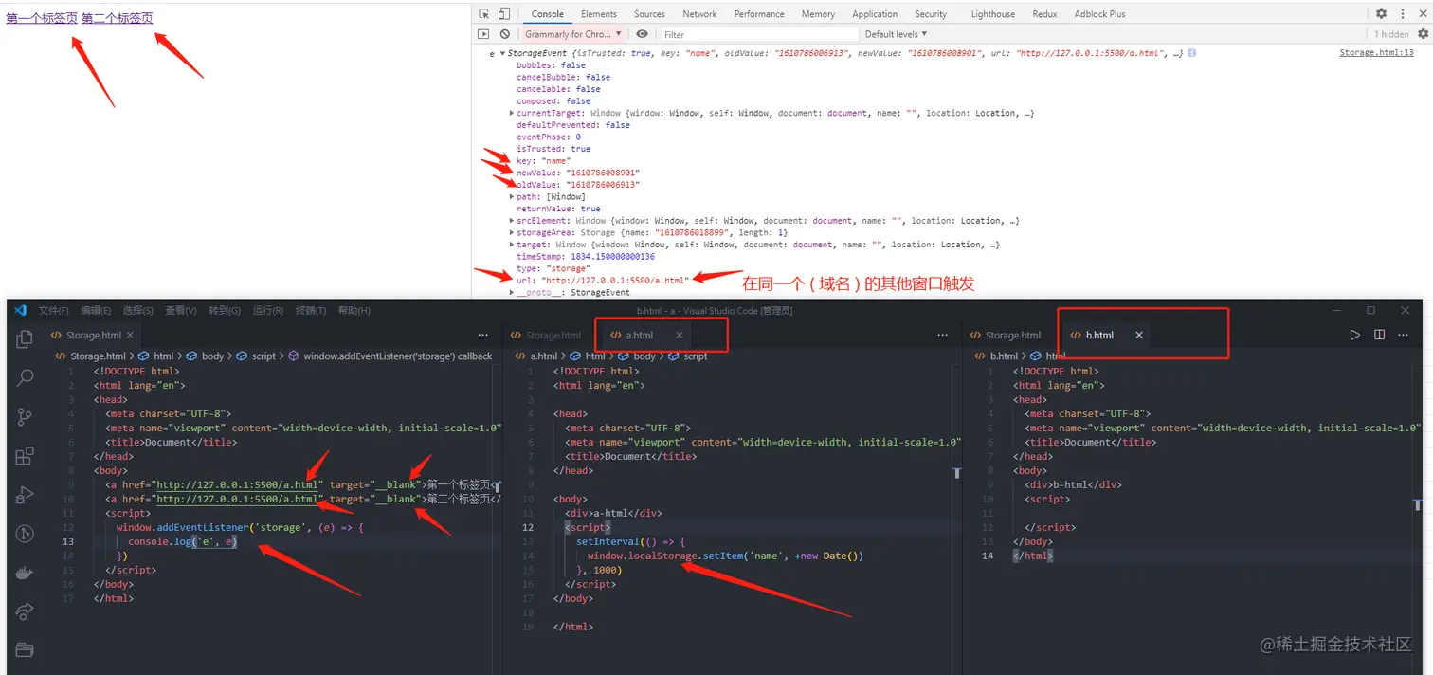Image resolution: width=1433 pixels, height=675 pixels.
Task: Switch to the Elements tab in DevTools
Action: 598,14
